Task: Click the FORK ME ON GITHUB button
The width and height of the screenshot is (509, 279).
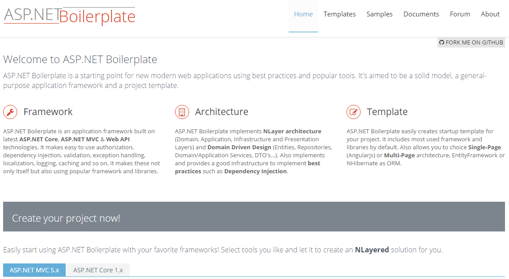Action: point(471,42)
